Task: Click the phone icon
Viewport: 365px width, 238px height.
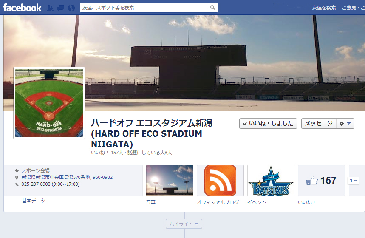Action: [17, 184]
